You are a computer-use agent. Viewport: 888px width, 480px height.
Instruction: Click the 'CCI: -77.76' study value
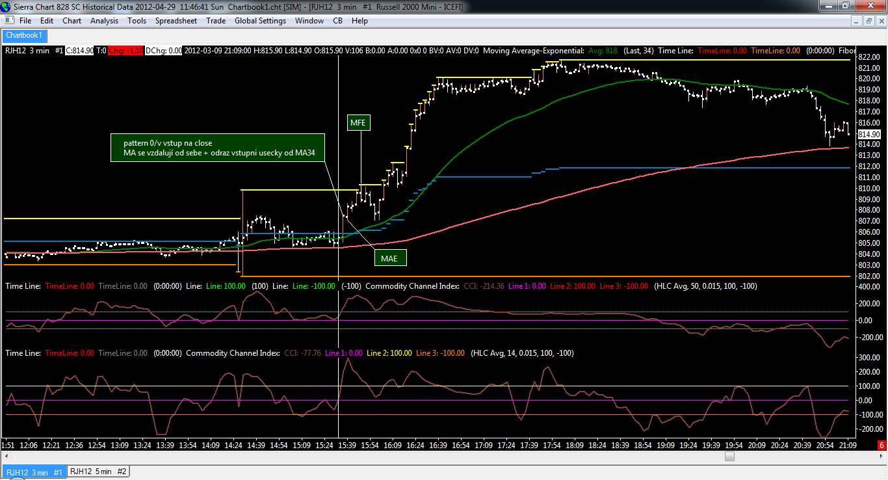(302, 353)
